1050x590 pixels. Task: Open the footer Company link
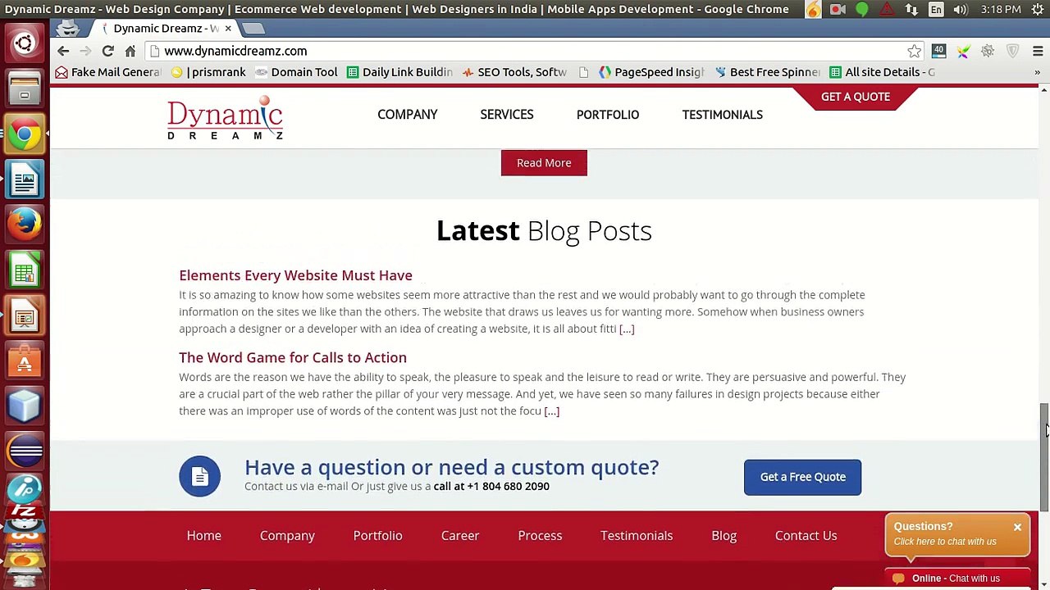tap(287, 536)
